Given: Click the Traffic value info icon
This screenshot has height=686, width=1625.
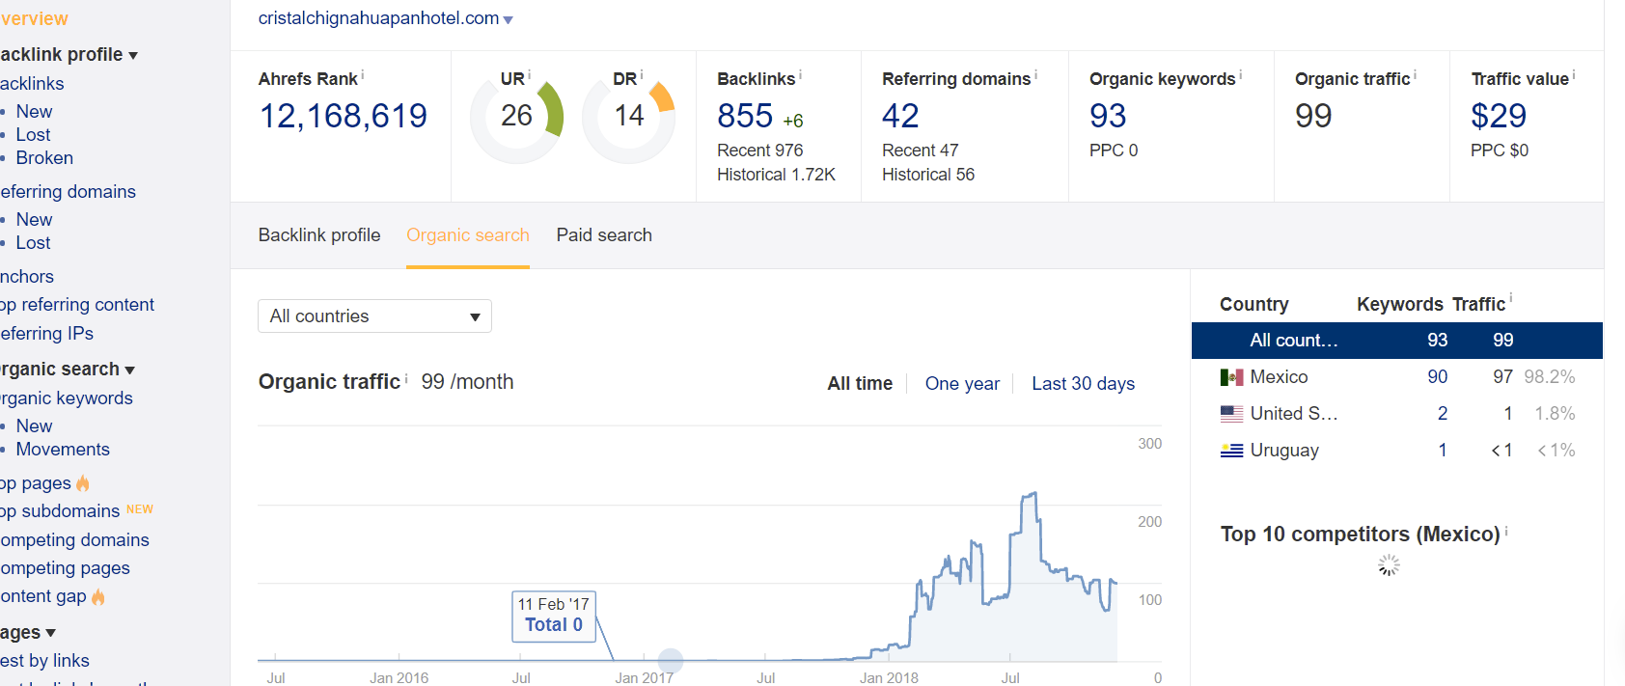Looking at the screenshot, I should click(1574, 74).
